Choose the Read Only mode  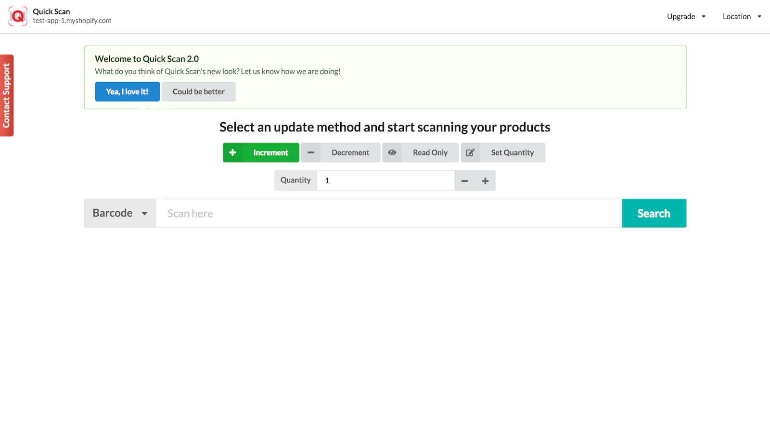(x=430, y=153)
